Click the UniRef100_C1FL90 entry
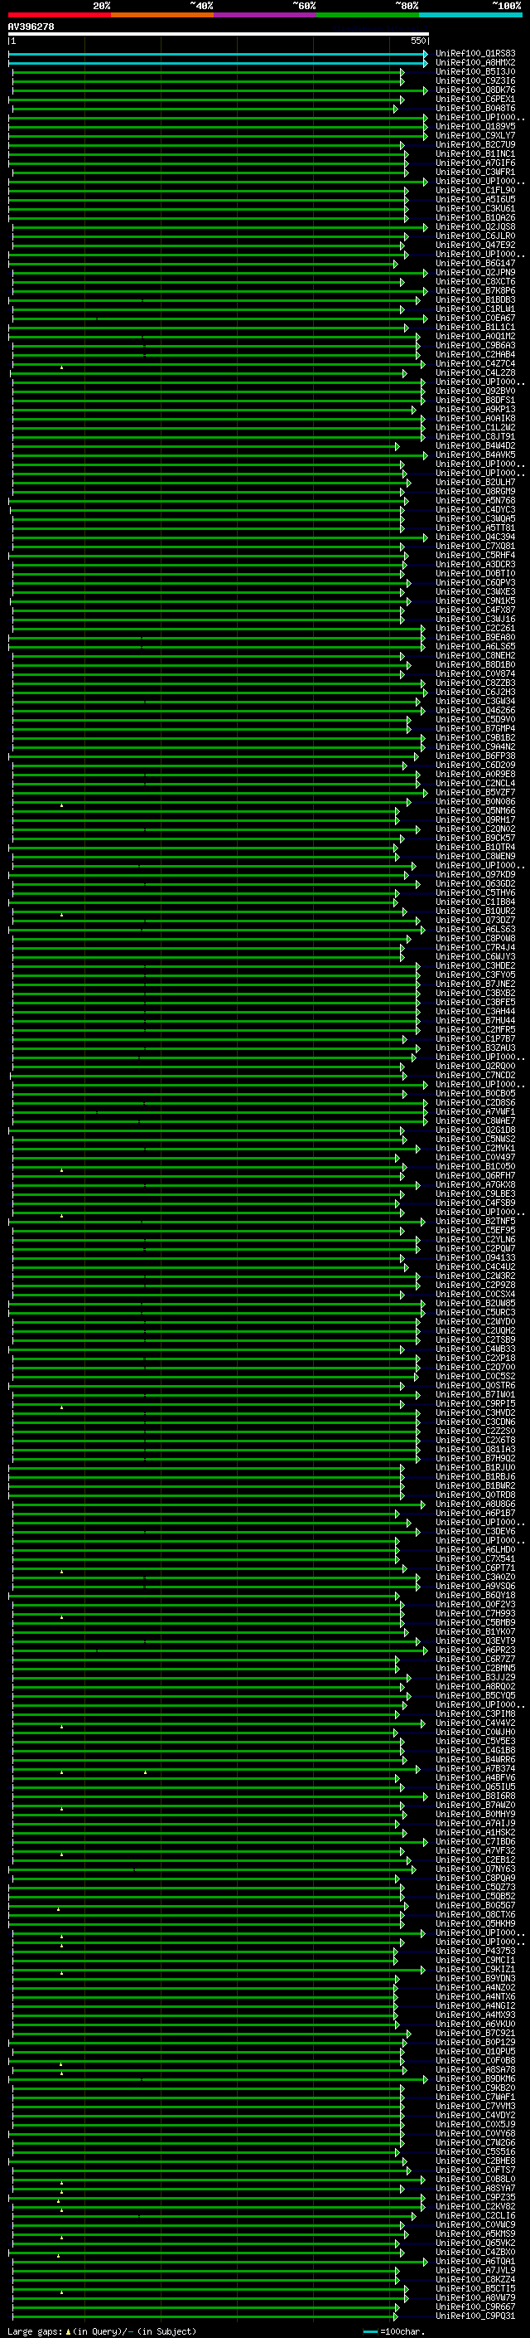This screenshot has height=2338, width=530. point(475,190)
